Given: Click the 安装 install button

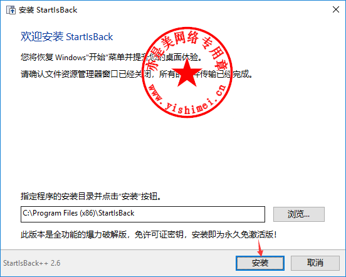Looking at the screenshot, I should click(x=260, y=263).
